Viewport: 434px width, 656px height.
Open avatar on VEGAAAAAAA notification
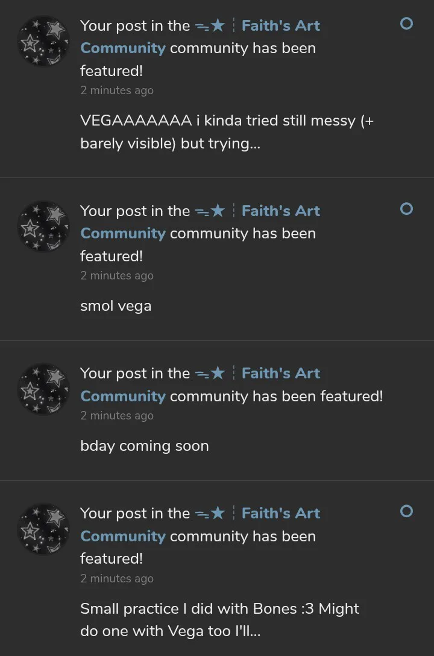[x=43, y=41]
